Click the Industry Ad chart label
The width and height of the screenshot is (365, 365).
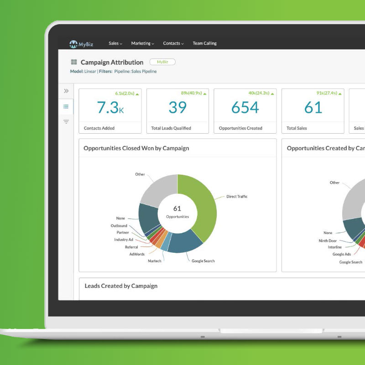[124, 240]
